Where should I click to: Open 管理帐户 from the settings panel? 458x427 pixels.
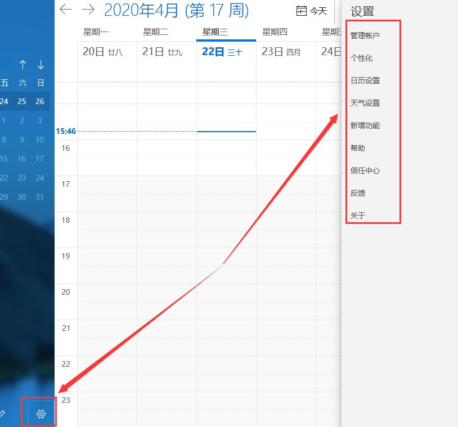point(366,35)
